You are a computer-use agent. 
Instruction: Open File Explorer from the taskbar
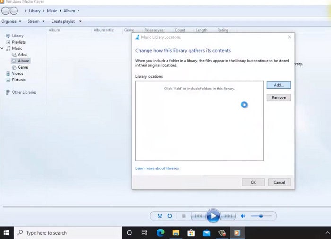pos(175,233)
